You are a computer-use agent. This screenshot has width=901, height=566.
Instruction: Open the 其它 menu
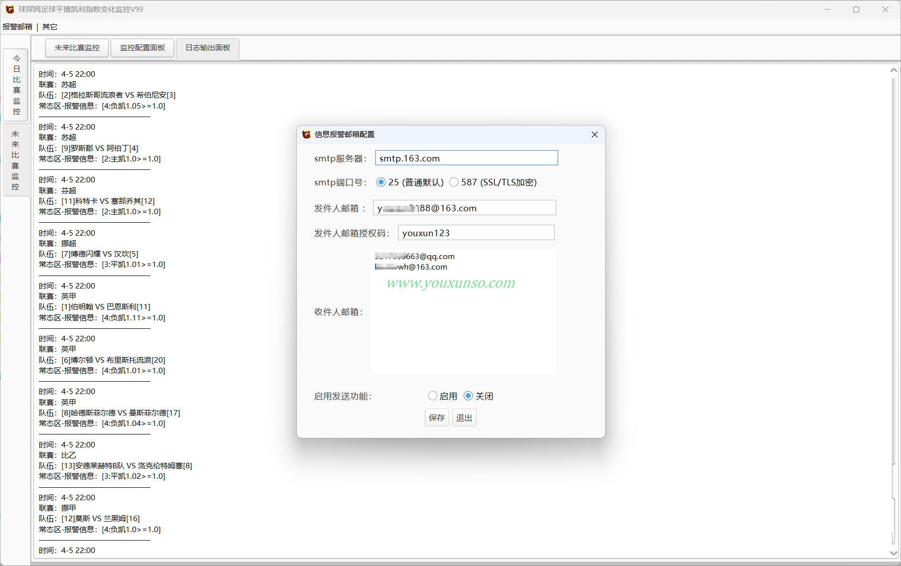pyautogui.click(x=50, y=27)
